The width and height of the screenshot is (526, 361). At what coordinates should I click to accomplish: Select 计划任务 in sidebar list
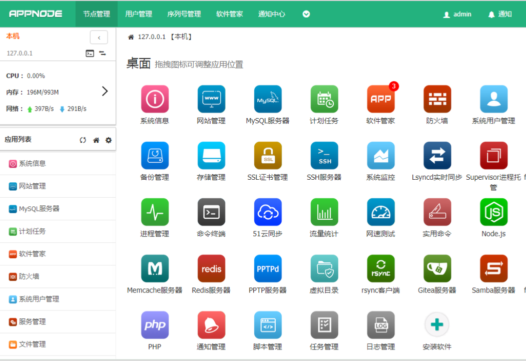[58, 231]
